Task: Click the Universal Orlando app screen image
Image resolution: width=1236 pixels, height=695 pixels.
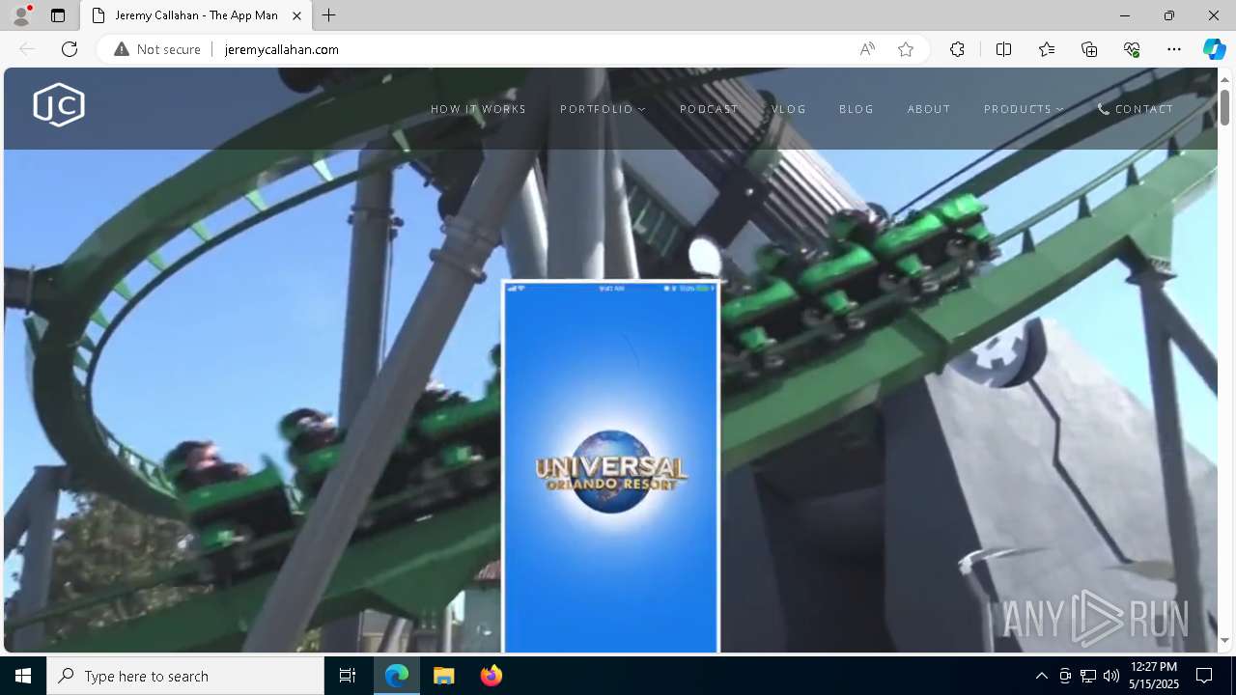Action: [x=610, y=466]
